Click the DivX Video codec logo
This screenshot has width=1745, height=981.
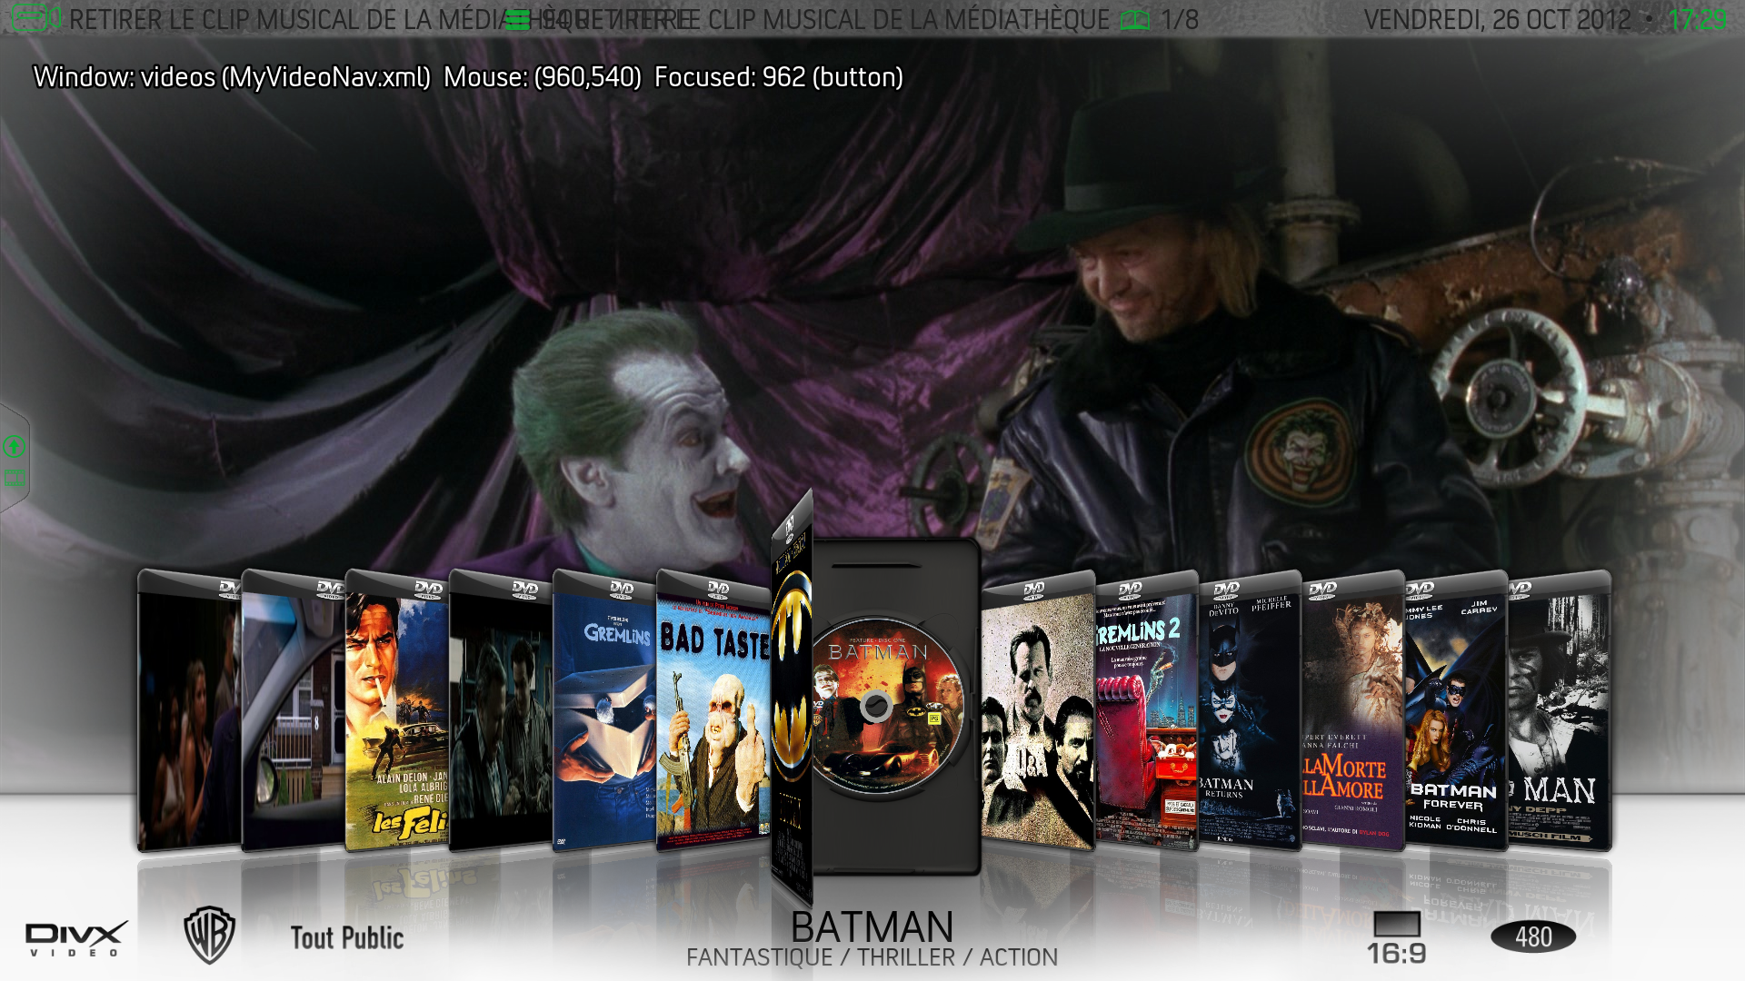pyautogui.click(x=76, y=938)
